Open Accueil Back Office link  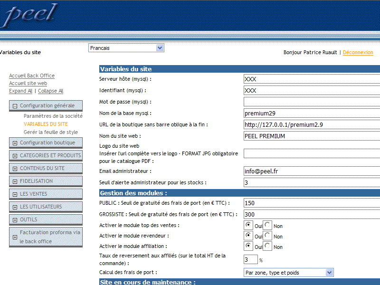32,76
